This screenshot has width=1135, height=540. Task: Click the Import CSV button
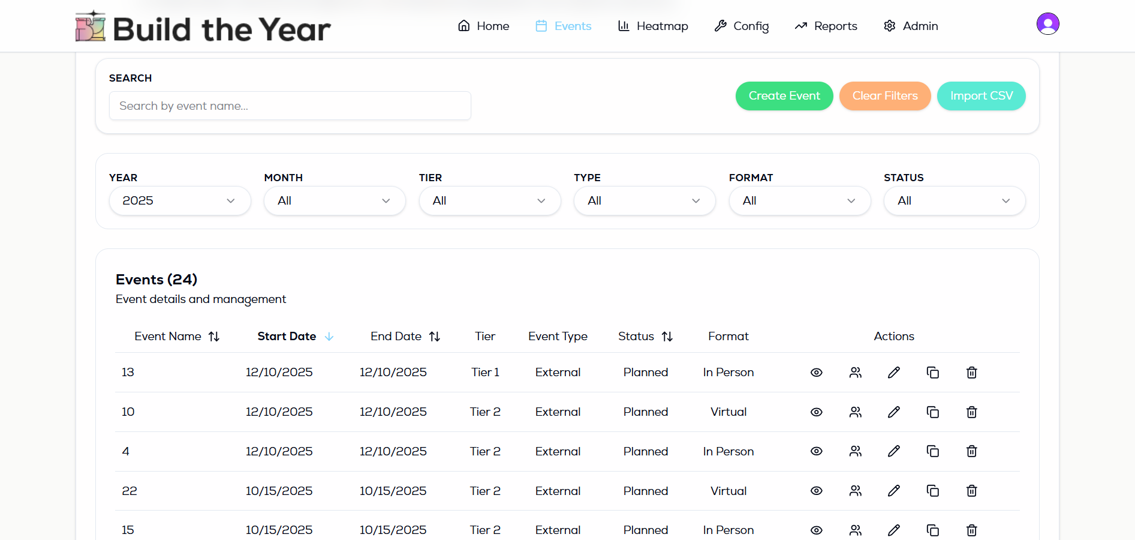pos(982,96)
